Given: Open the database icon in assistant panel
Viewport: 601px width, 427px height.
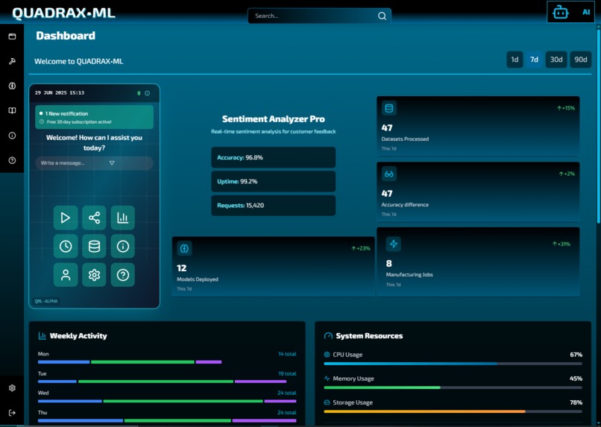Looking at the screenshot, I should tap(94, 246).
